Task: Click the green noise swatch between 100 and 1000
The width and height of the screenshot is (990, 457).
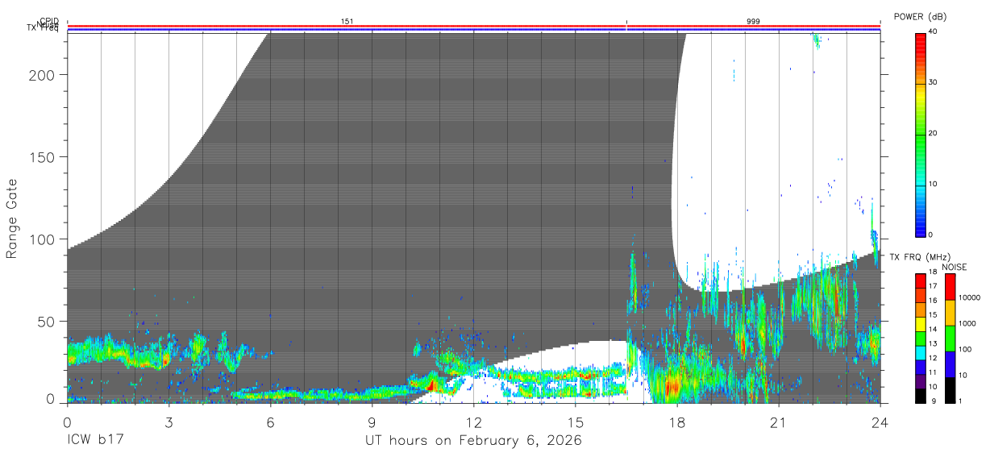Action: [x=950, y=338]
